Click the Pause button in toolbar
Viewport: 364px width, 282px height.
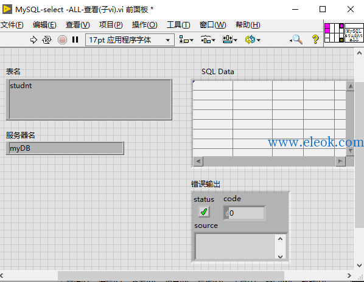75,40
